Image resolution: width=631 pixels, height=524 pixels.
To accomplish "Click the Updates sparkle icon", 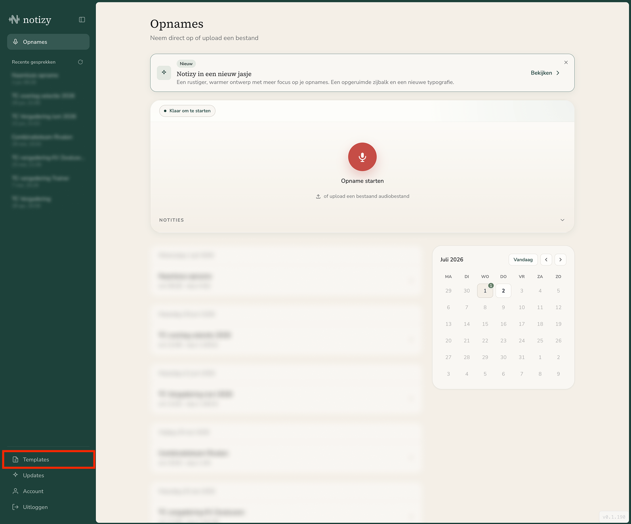I will point(15,475).
